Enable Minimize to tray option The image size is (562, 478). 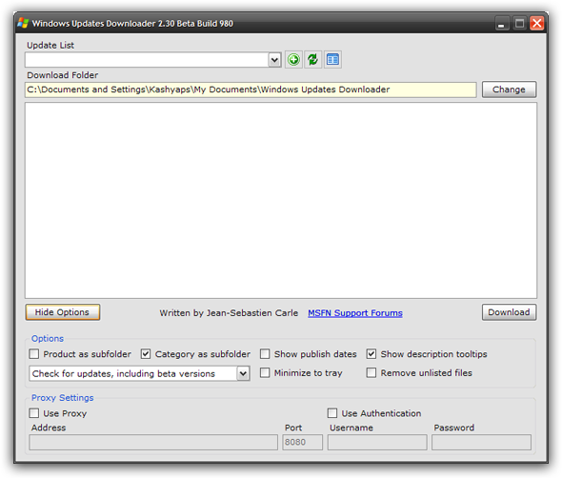click(x=265, y=372)
